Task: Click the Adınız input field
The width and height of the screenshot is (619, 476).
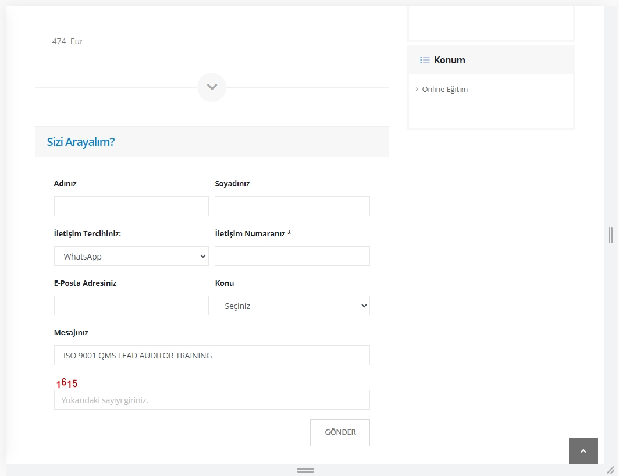Action: click(131, 206)
